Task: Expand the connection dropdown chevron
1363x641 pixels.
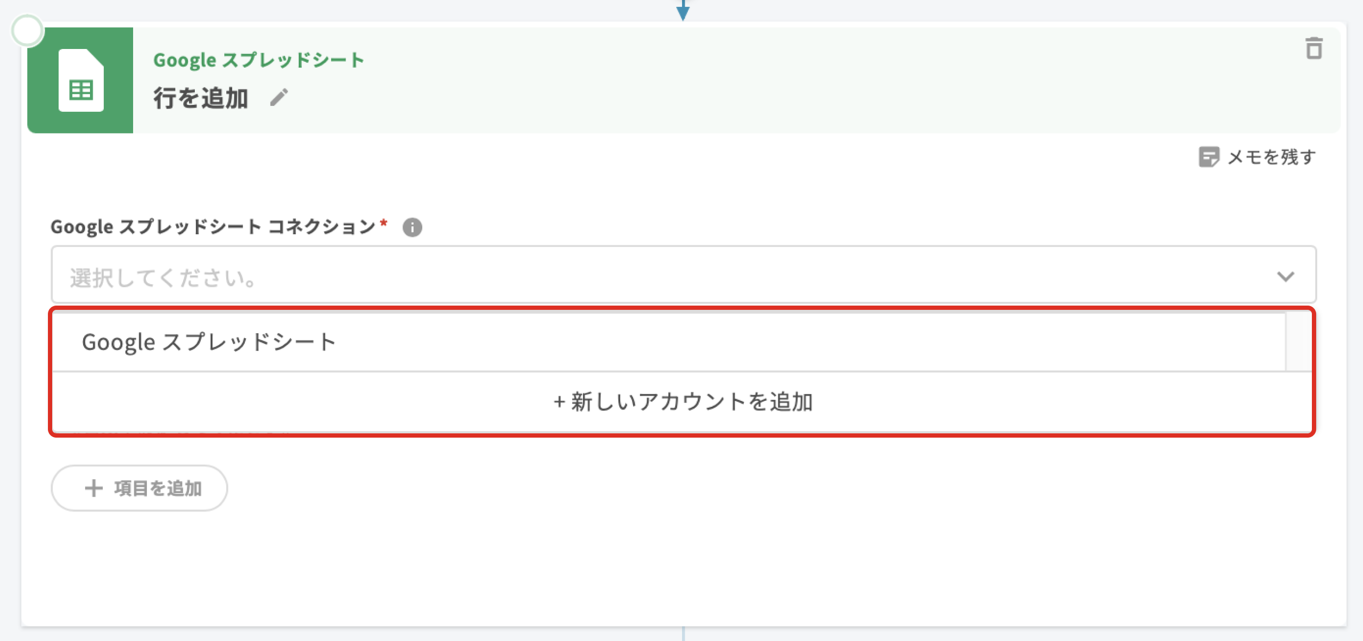Action: click(1285, 276)
